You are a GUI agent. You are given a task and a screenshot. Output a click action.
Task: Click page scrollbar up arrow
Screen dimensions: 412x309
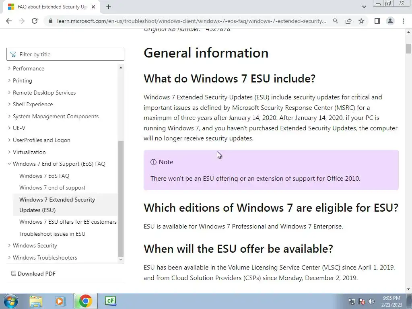pyautogui.click(x=409, y=32)
